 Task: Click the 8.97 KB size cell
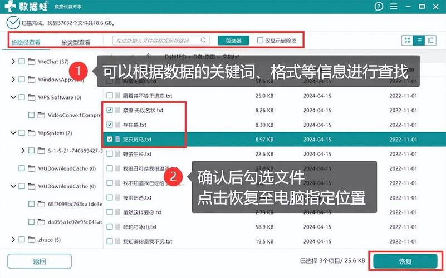[x=264, y=140]
